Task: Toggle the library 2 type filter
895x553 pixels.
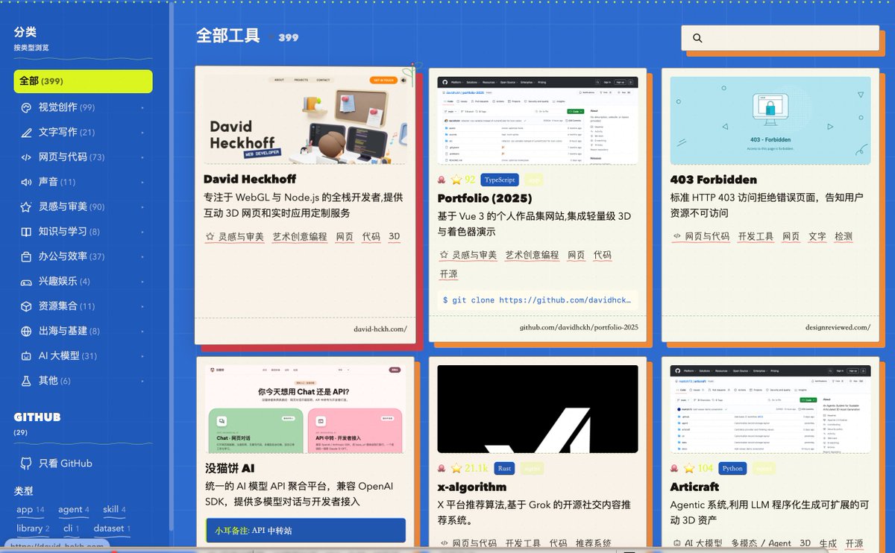Action: tap(33, 528)
